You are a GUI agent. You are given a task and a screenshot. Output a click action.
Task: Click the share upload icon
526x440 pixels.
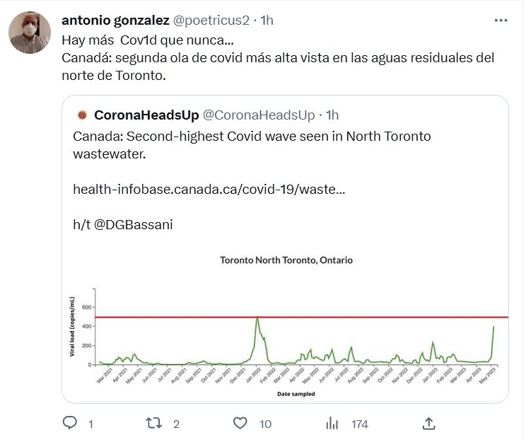(428, 423)
